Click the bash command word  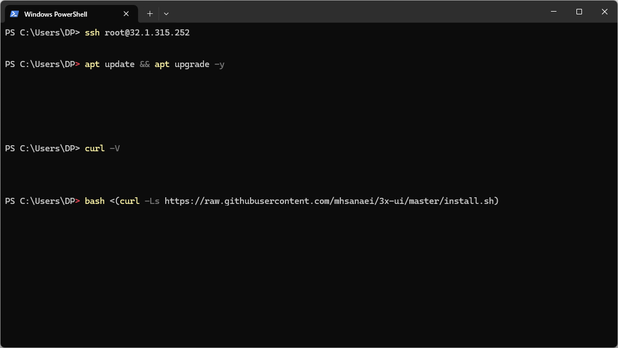95,201
